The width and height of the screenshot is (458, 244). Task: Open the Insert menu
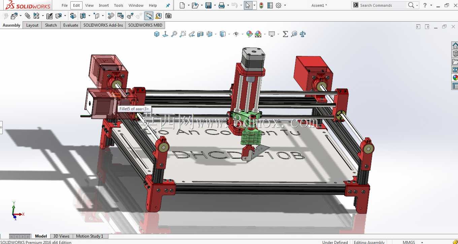coord(104,5)
